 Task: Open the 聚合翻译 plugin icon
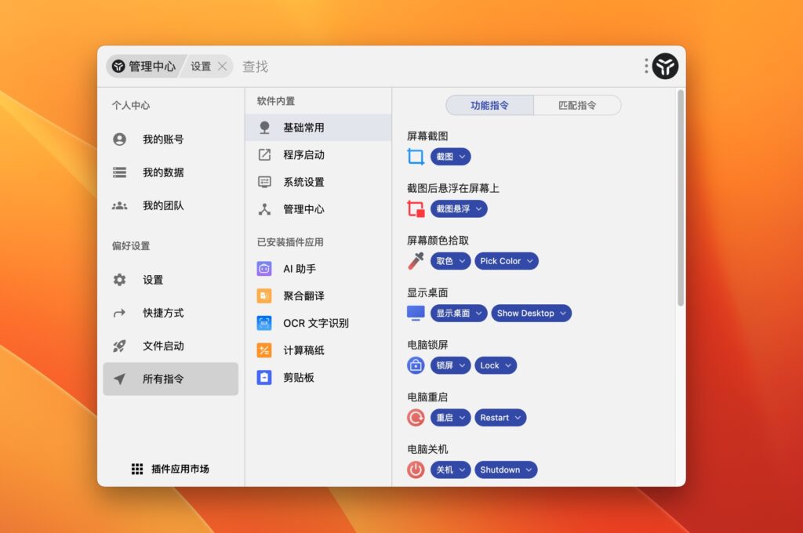coord(266,296)
